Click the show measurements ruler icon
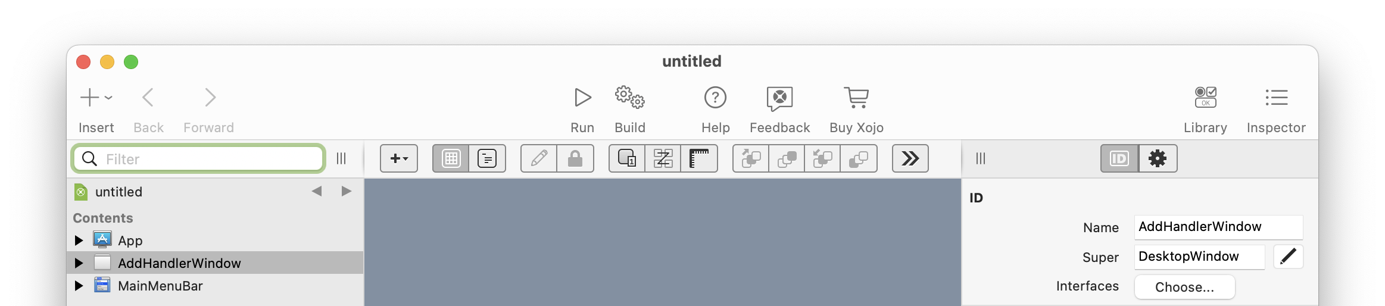The image size is (1385, 306). tap(699, 158)
